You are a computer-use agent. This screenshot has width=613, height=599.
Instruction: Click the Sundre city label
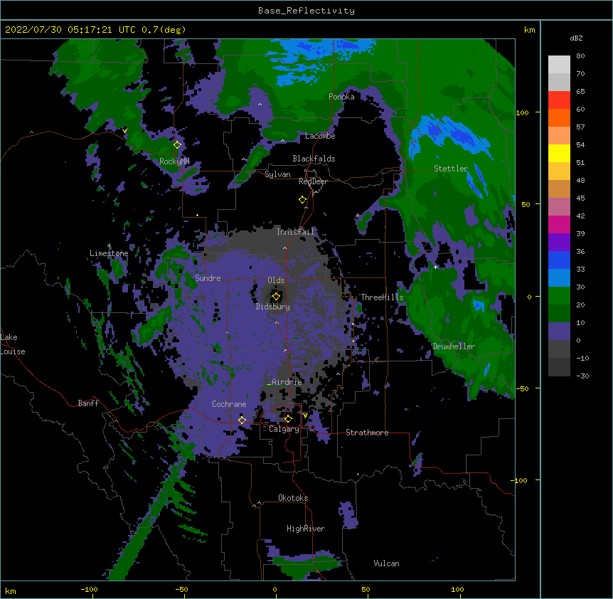pos(208,278)
